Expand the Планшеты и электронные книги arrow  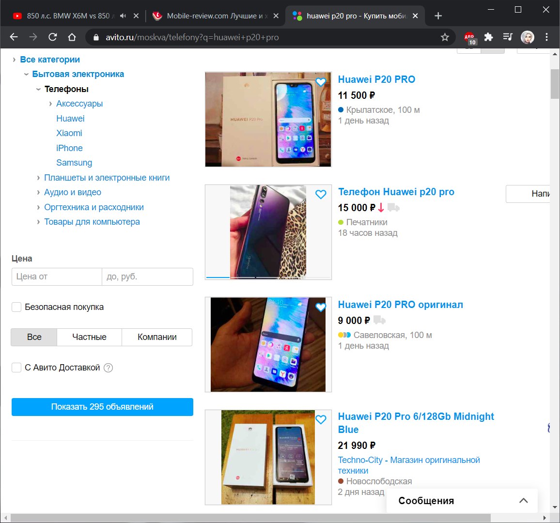(38, 178)
